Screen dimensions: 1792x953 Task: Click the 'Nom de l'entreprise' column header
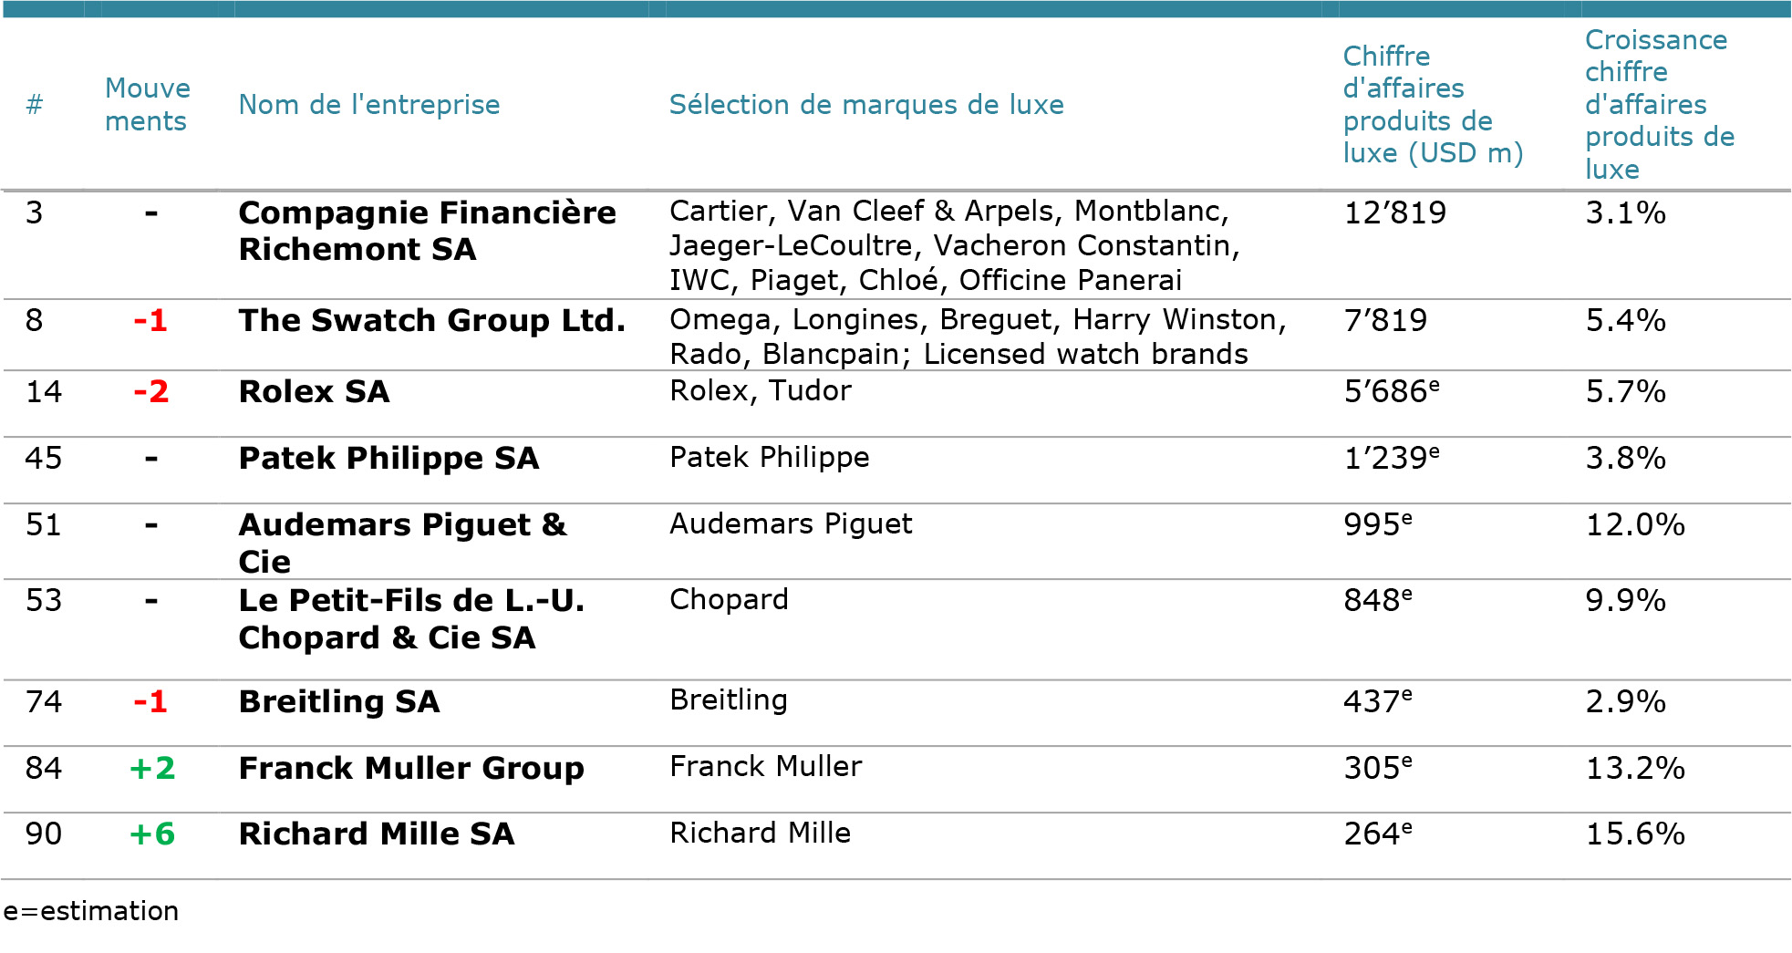[x=368, y=105]
